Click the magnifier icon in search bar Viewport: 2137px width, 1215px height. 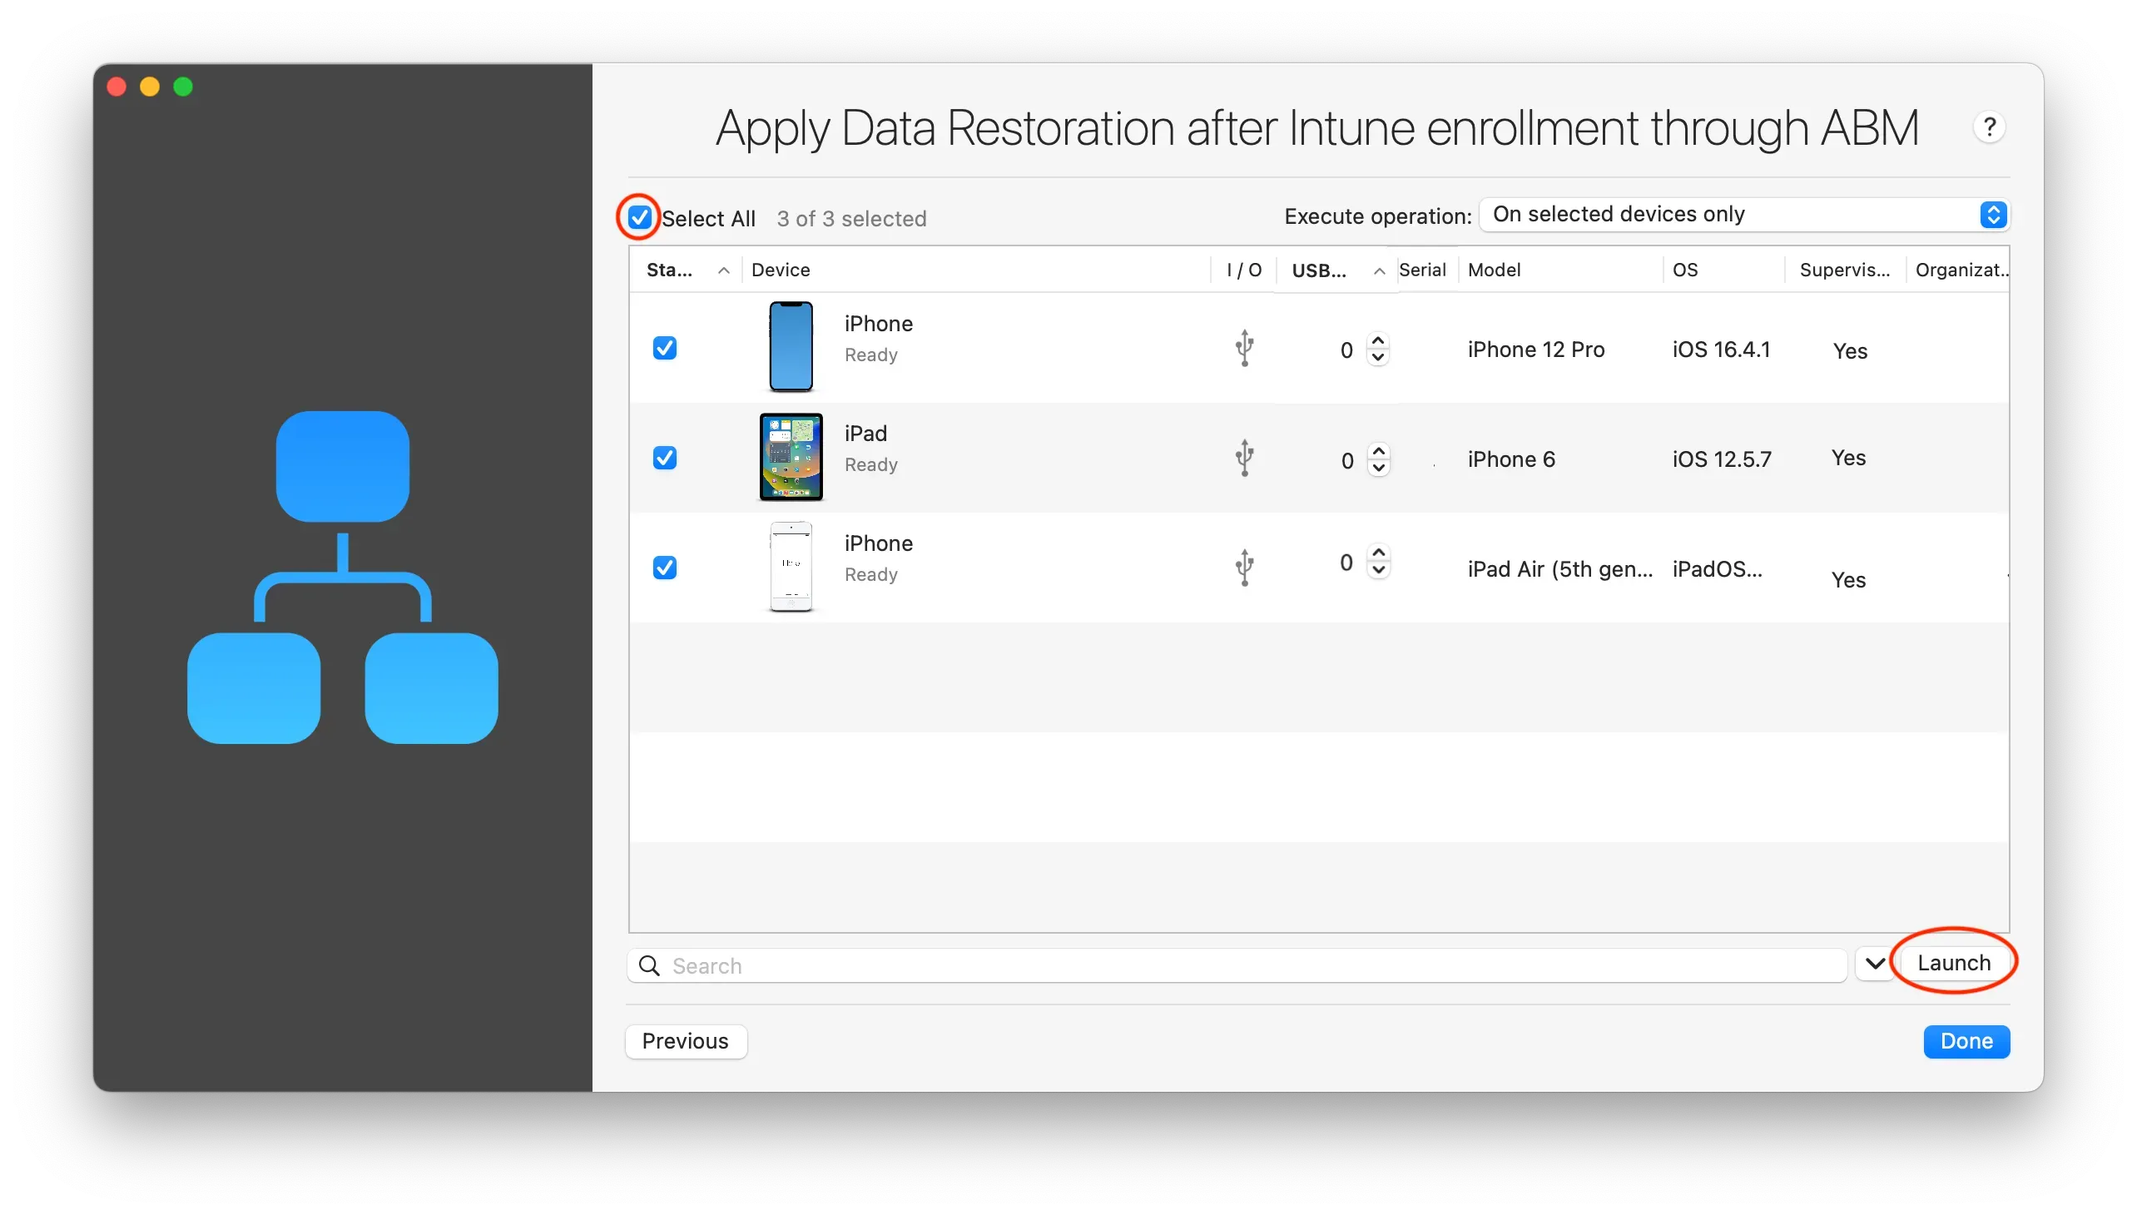click(x=649, y=965)
